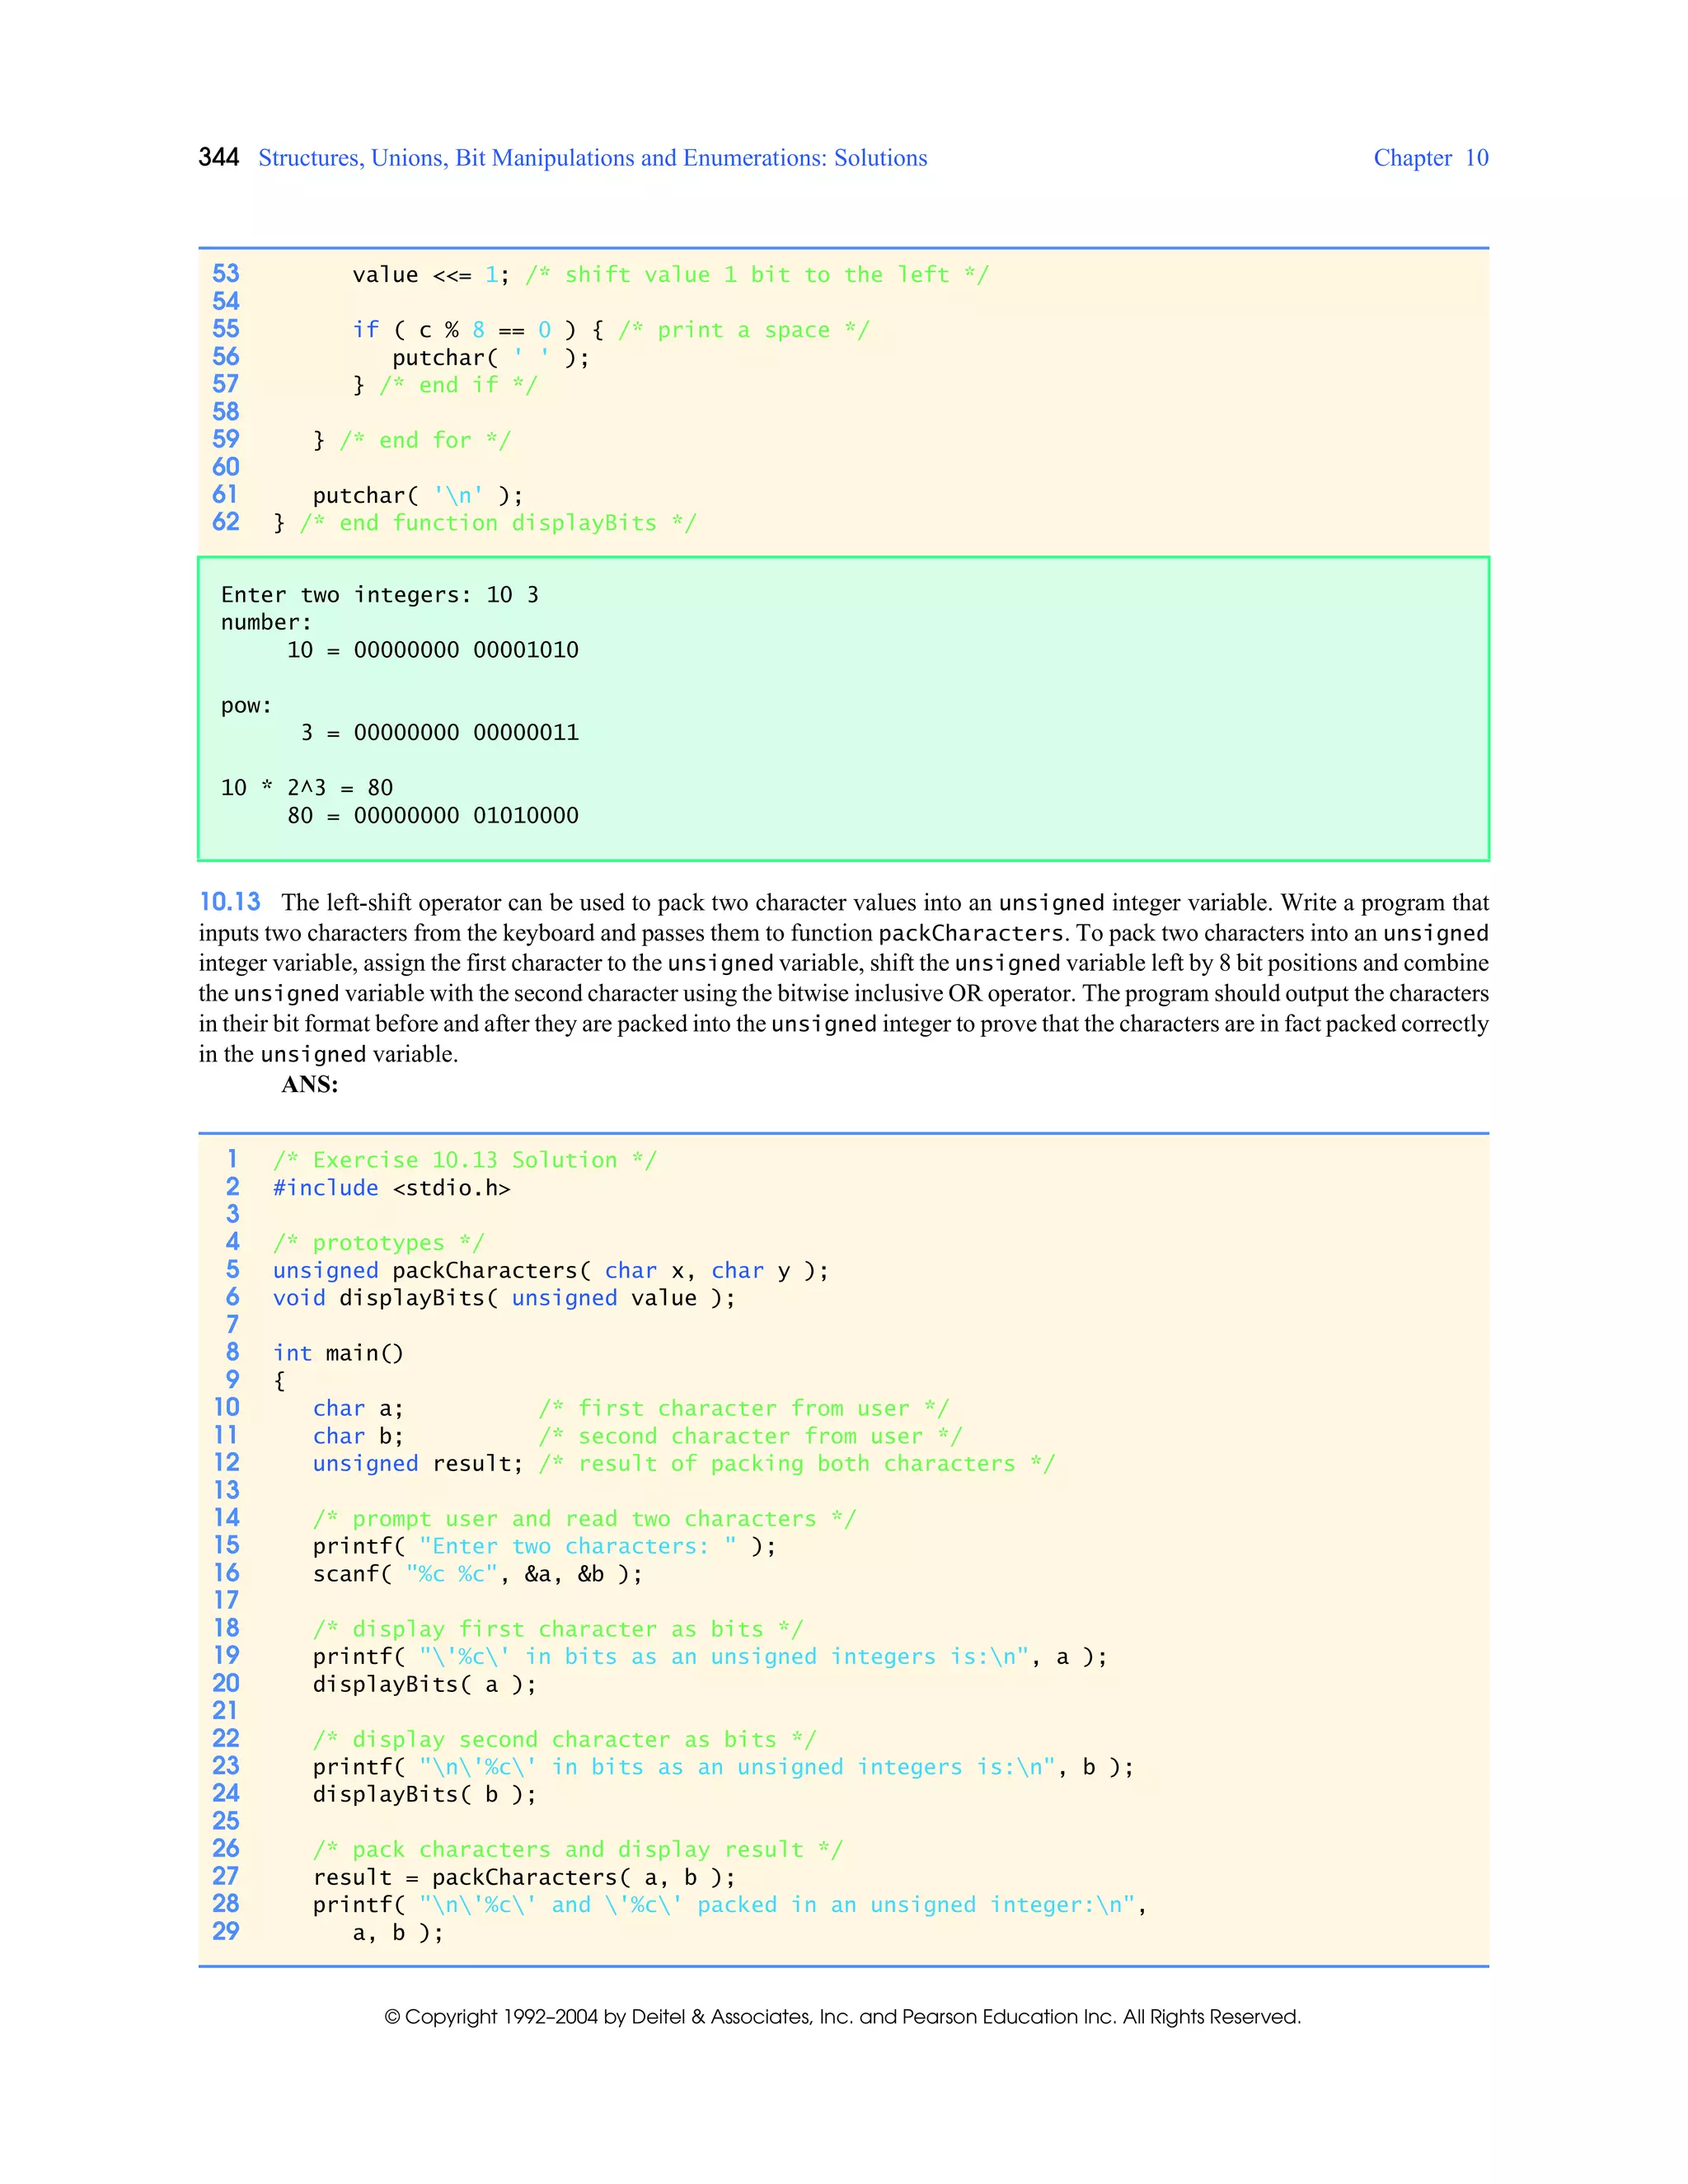1688x2184 pixels.
Task: Click the 'int main()' code line
Action: click(338, 1353)
